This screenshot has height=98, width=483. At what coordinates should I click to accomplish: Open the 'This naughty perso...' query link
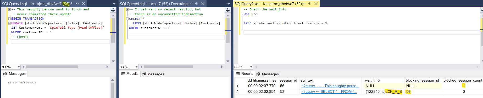(330, 86)
